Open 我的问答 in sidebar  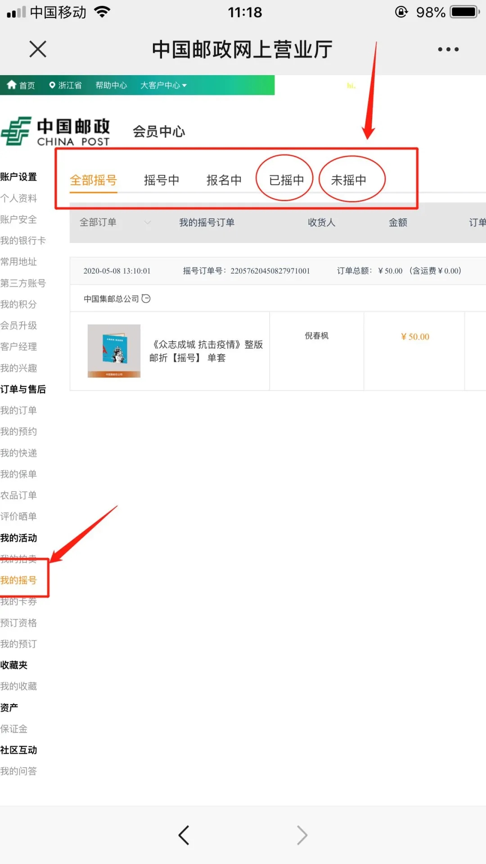point(18,771)
